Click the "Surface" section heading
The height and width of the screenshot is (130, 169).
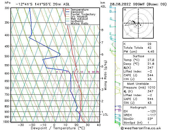(138, 56)
